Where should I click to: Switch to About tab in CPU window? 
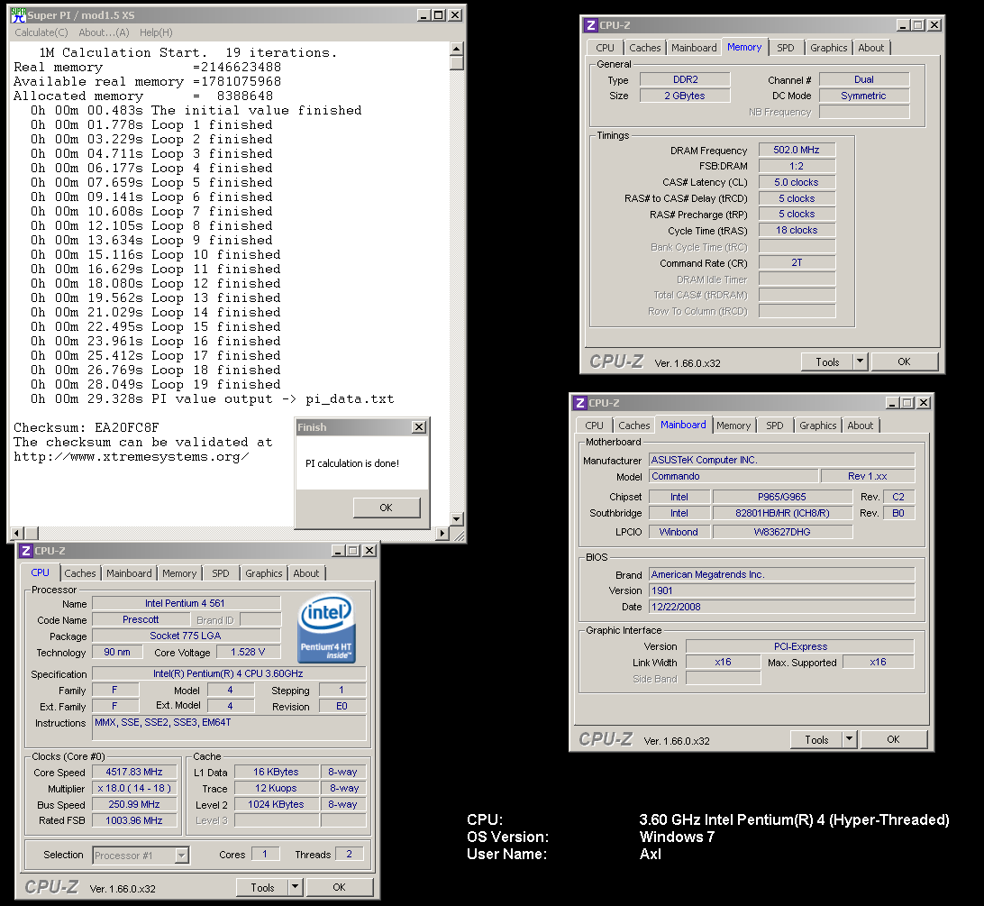[x=306, y=573]
